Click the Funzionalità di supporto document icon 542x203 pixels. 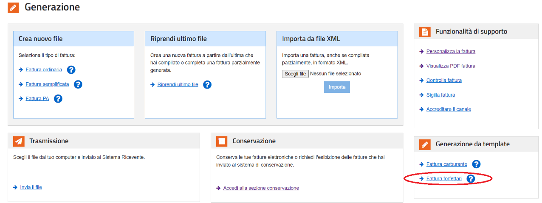[x=425, y=32]
